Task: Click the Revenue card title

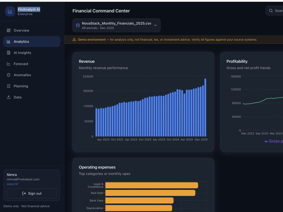Action: click(x=87, y=61)
